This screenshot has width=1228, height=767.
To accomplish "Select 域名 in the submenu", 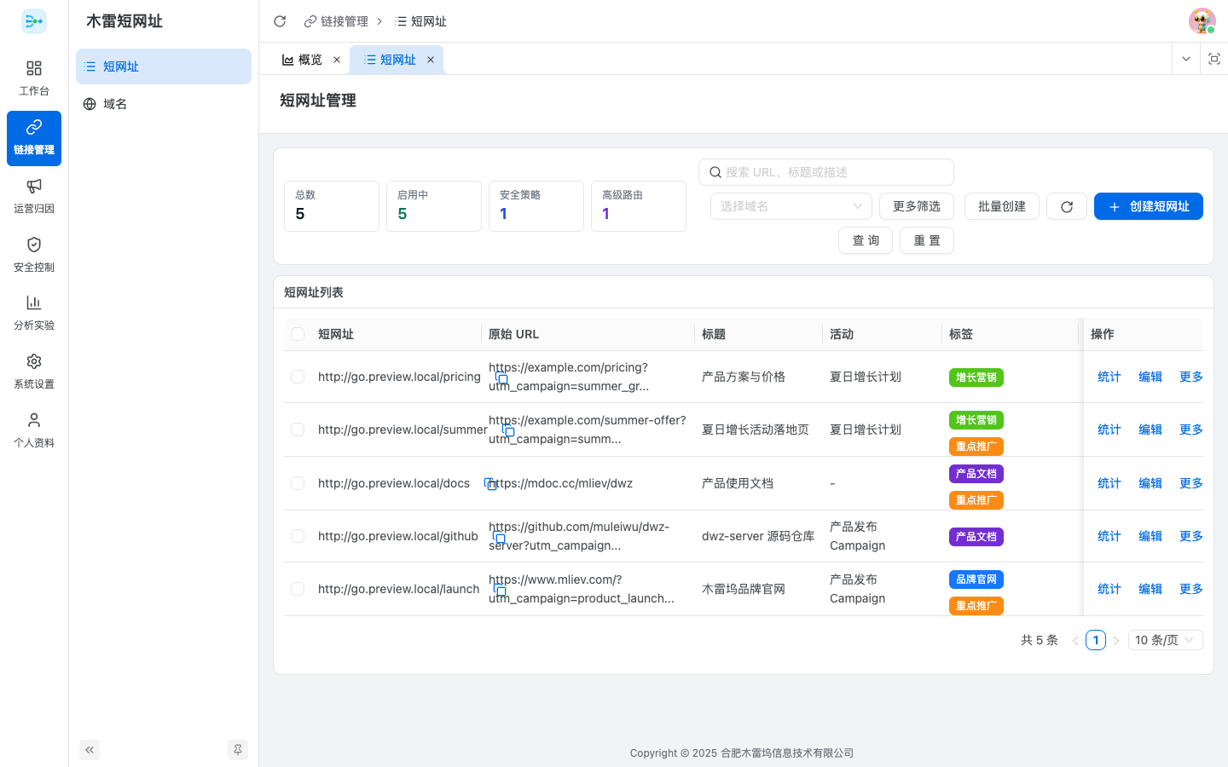I will pos(164,104).
